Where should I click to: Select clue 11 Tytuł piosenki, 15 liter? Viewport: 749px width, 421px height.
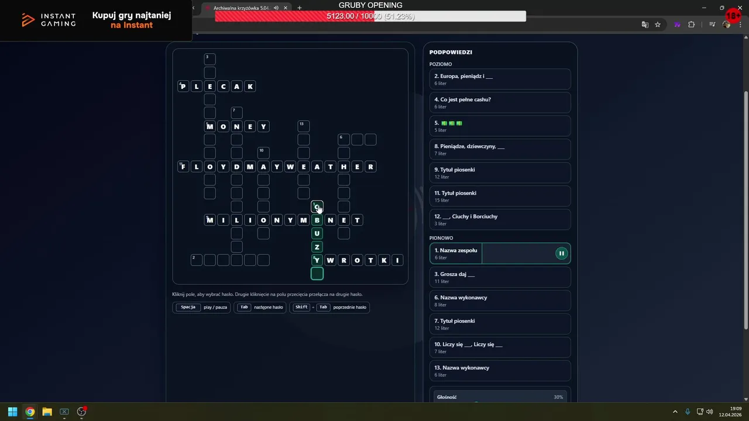(500, 196)
